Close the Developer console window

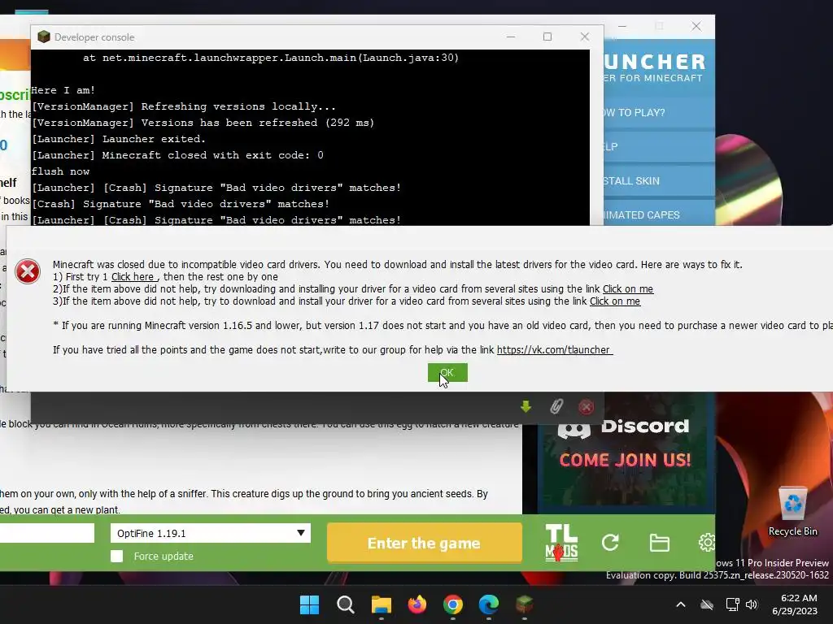pos(584,37)
